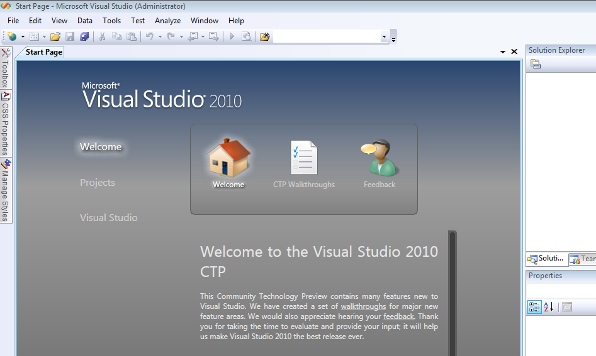
Task: Click the Alphabetical A-Z sort icon
Action: pyautogui.click(x=549, y=307)
